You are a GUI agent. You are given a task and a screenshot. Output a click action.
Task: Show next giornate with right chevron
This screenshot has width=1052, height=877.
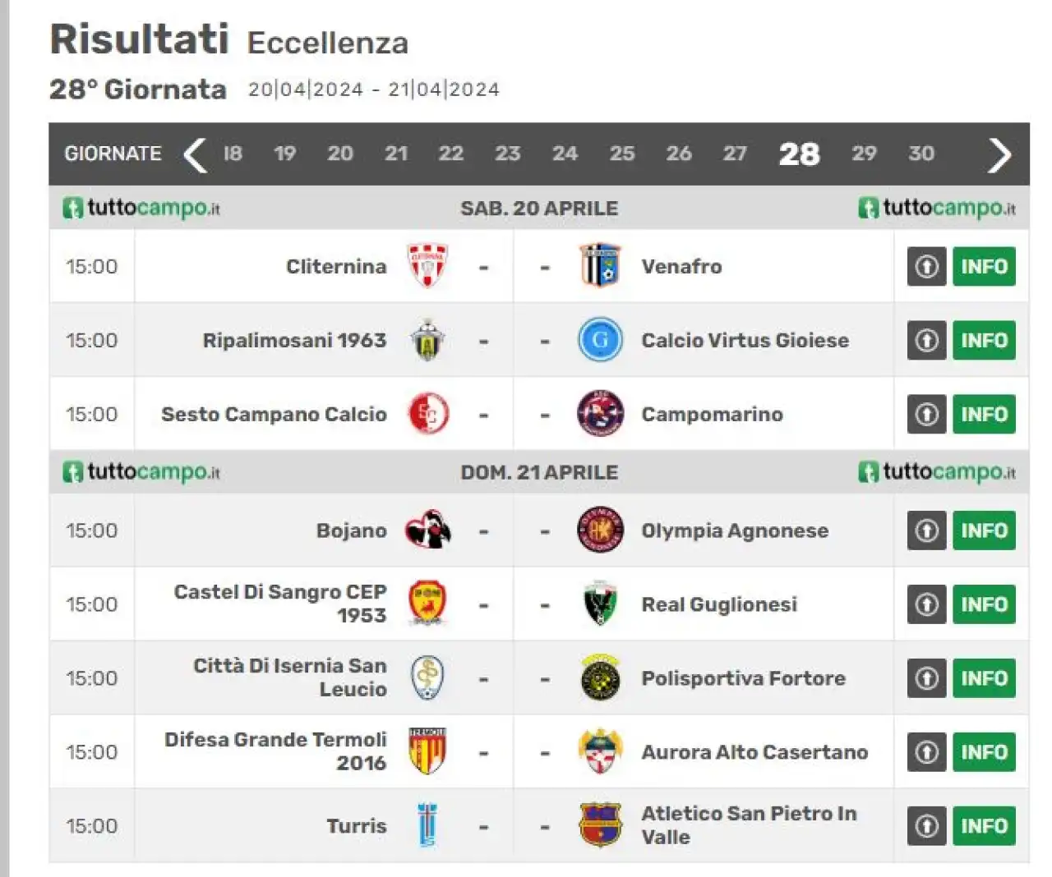tap(999, 154)
